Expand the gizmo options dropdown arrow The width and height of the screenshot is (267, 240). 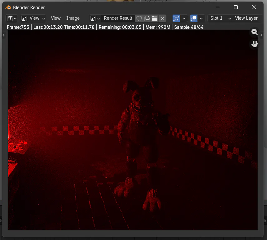coord(184,18)
